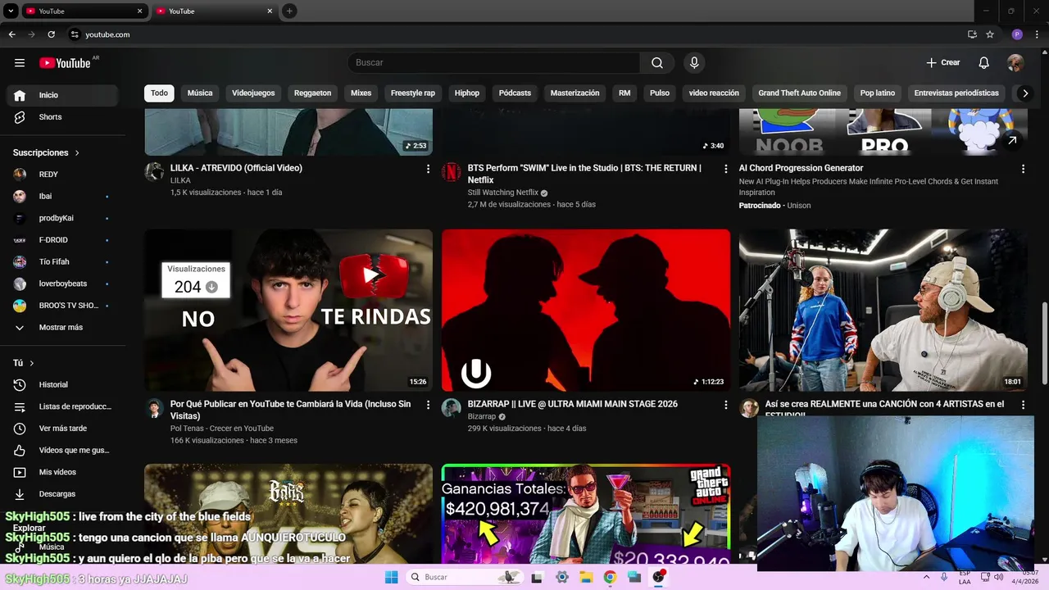Open LILKA channel avatar
This screenshot has height=590, width=1049.
tap(154, 172)
